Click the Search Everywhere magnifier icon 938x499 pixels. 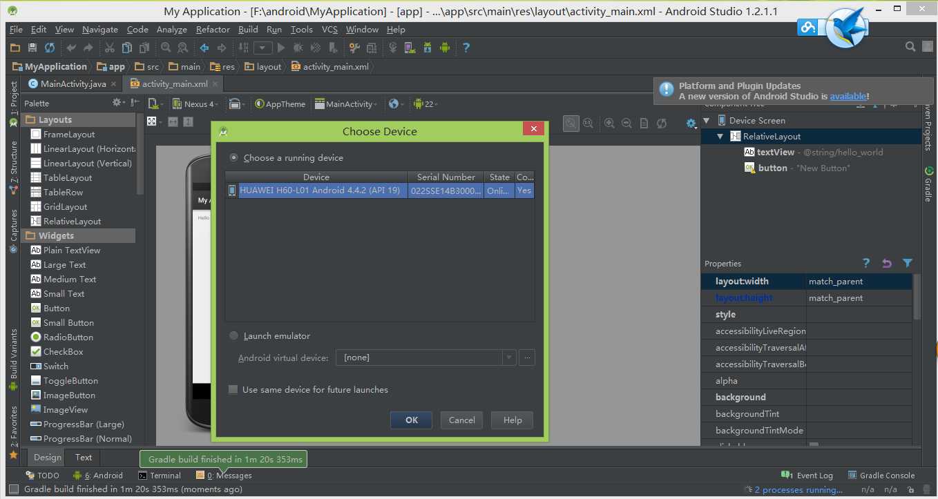[910, 47]
